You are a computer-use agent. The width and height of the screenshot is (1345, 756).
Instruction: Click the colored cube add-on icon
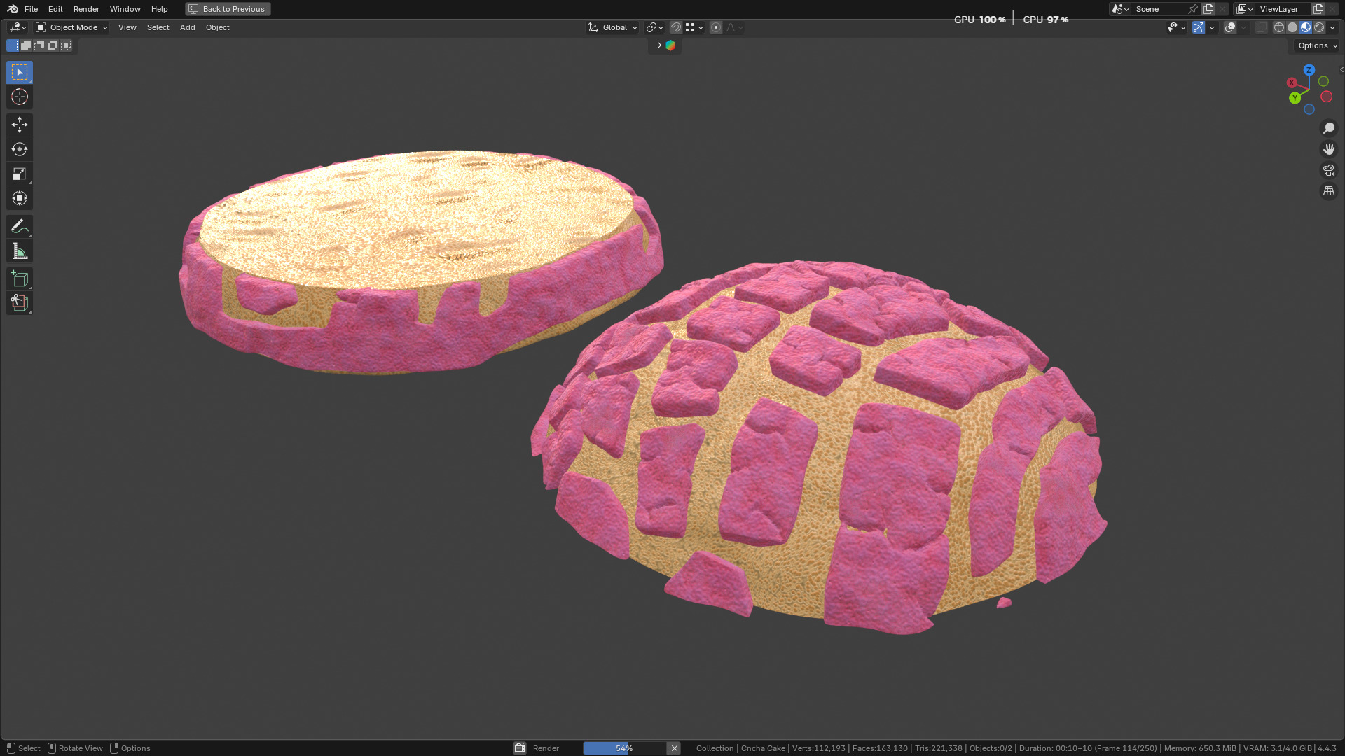tap(670, 45)
